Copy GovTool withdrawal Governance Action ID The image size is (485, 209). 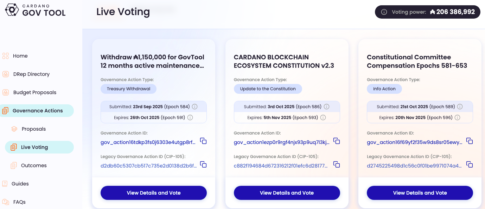(203, 141)
